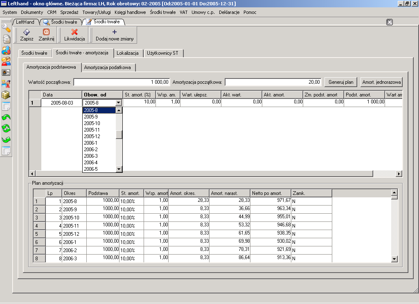This screenshot has height=304, width=419.
Task: Open the wrench settings icon in sidebar
Action: point(6,27)
